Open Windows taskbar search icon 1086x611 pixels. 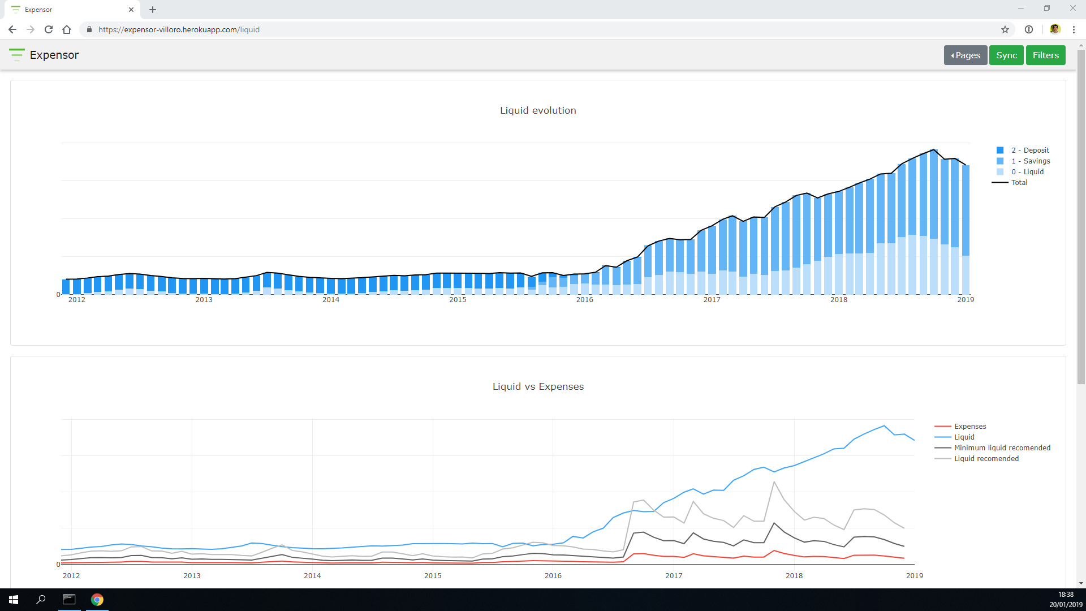[x=41, y=600]
